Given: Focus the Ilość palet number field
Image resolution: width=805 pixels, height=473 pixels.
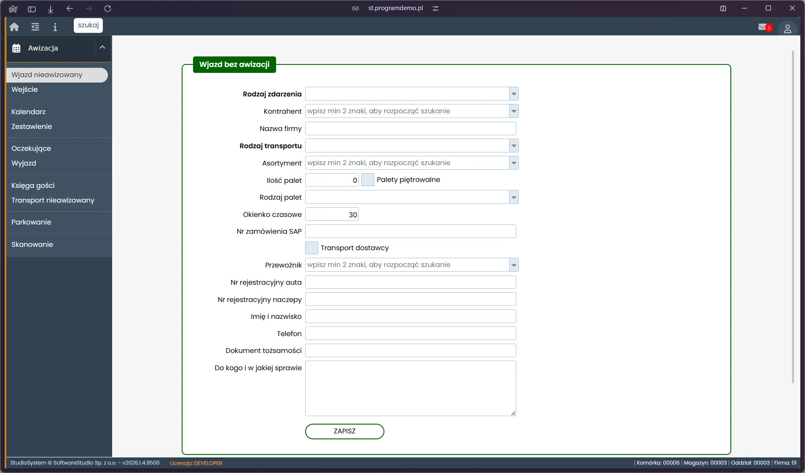Looking at the screenshot, I should [332, 180].
